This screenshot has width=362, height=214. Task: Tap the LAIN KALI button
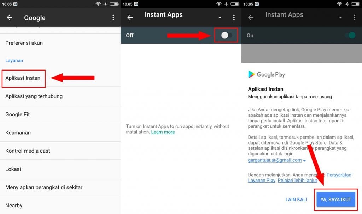(x=296, y=200)
